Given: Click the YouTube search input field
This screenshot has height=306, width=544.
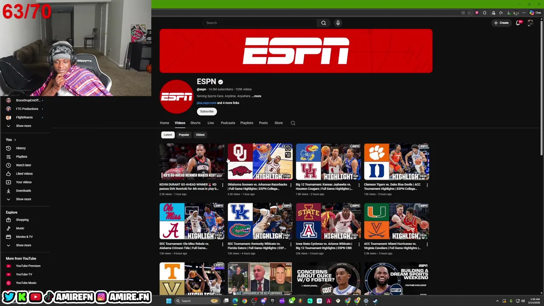Looking at the screenshot, I should pos(260,23).
